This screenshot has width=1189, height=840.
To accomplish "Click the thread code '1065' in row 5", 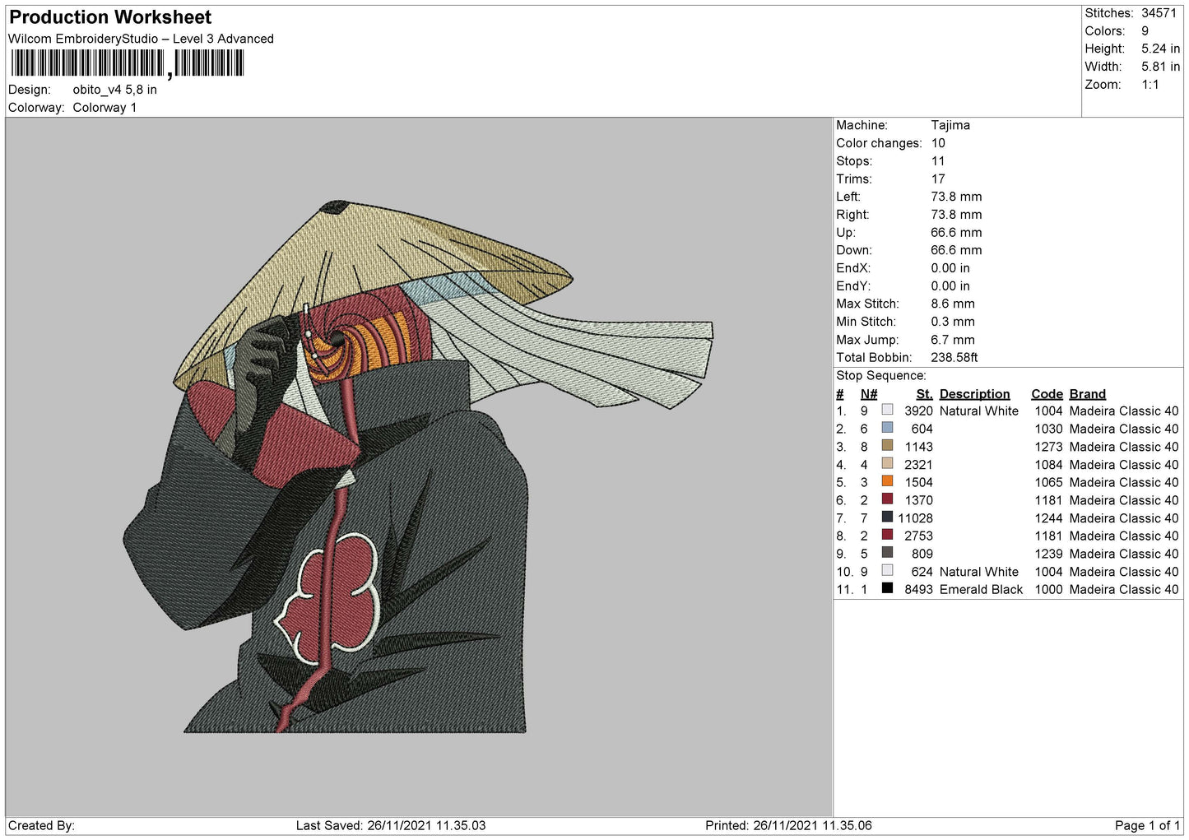I will [1048, 483].
